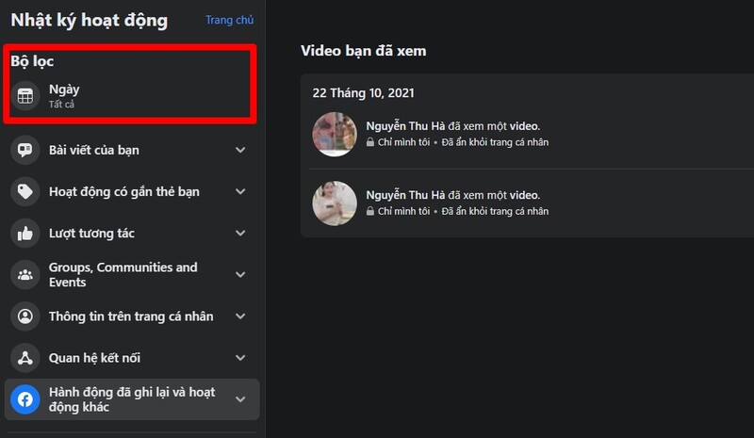Select Thông tin trên trang cá nhân label
This screenshot has height=438, width=754.
pyautogui.click(x=131, y=316)
